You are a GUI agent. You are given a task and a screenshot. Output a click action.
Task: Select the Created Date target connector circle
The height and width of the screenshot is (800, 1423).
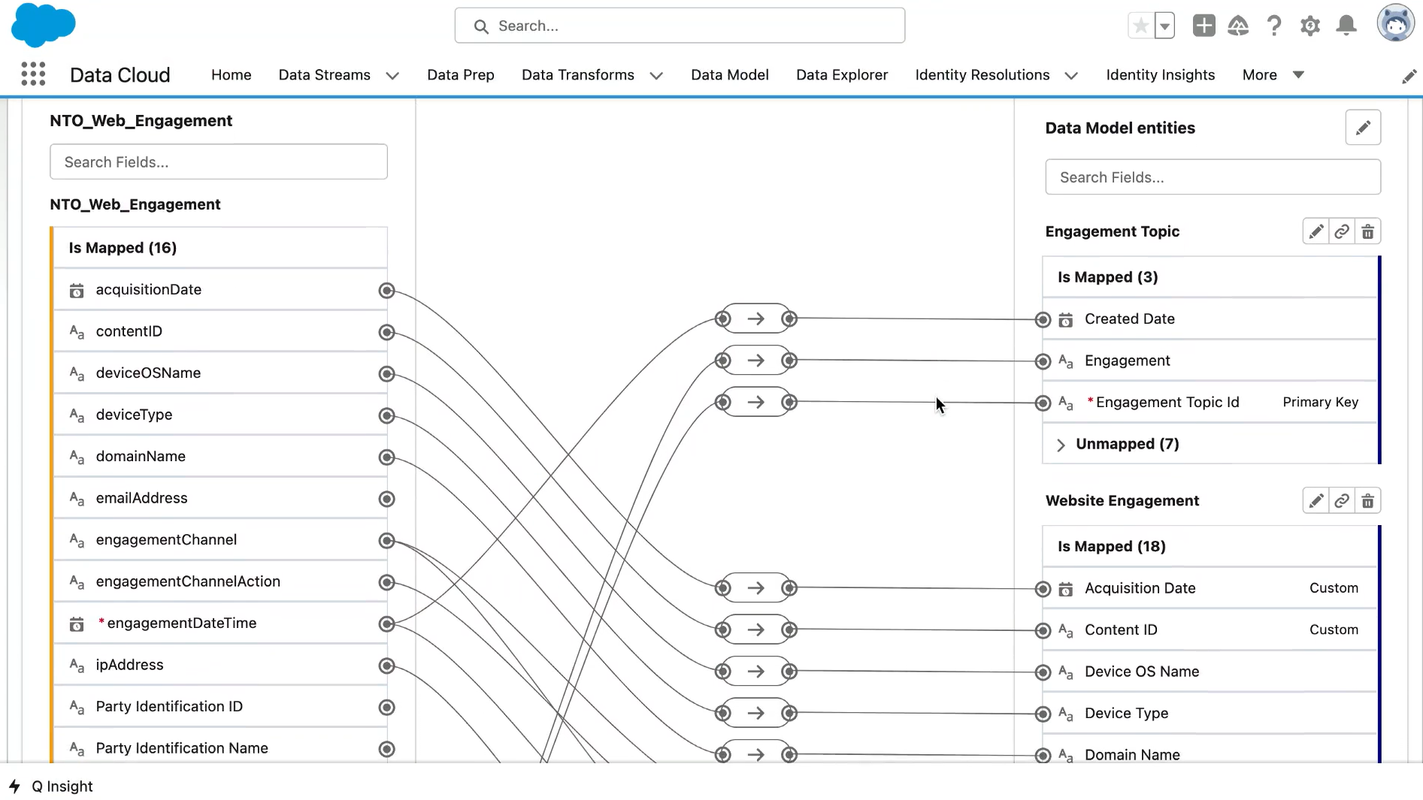[x=1043, y=320]
